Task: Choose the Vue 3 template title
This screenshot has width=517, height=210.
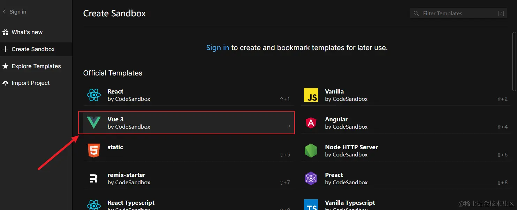Action: click(x=115, y=119)
